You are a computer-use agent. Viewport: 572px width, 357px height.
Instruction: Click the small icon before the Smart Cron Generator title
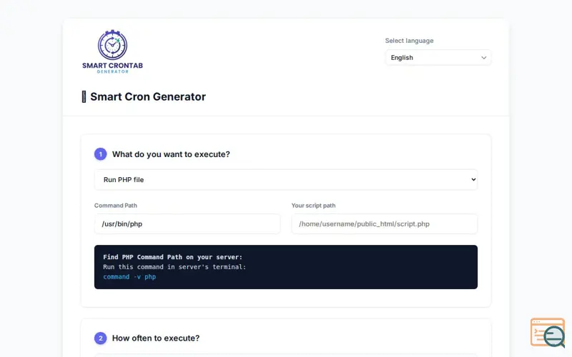click(x=84, y=96)
